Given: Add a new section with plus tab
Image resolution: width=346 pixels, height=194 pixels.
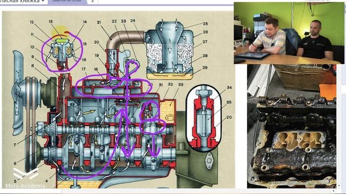Looking at the screenshot, I should coord(92,1).
